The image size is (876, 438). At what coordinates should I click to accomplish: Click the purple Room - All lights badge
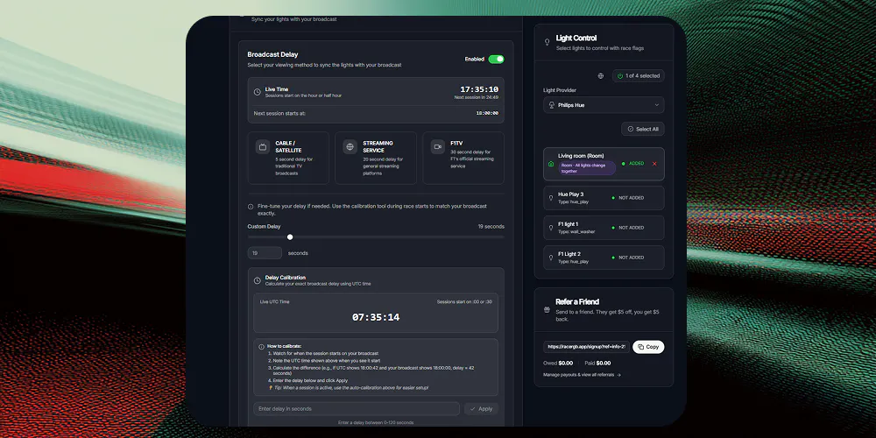click(587, 168)
